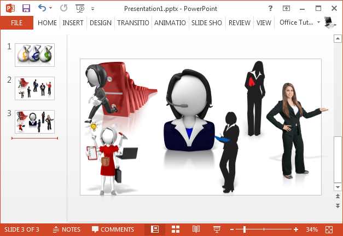The image size is (343, 236).
Task: Switch to the DESIGN tab
Action: point(101,23)
